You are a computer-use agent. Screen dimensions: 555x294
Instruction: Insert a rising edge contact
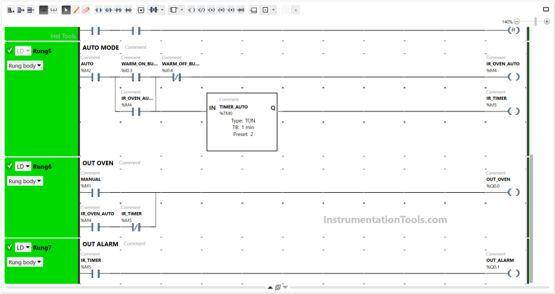pyautogui.click(x=118, y=10)
